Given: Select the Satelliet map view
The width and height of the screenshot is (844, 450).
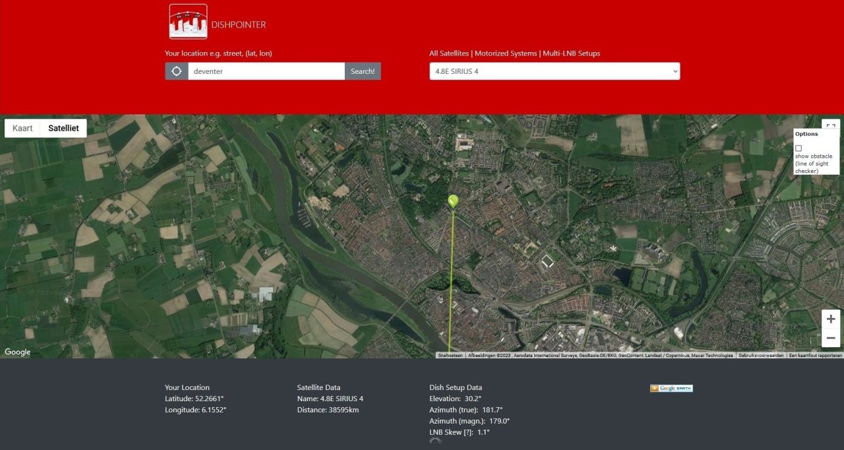Looking at the screenshot, I should [63, 128].
